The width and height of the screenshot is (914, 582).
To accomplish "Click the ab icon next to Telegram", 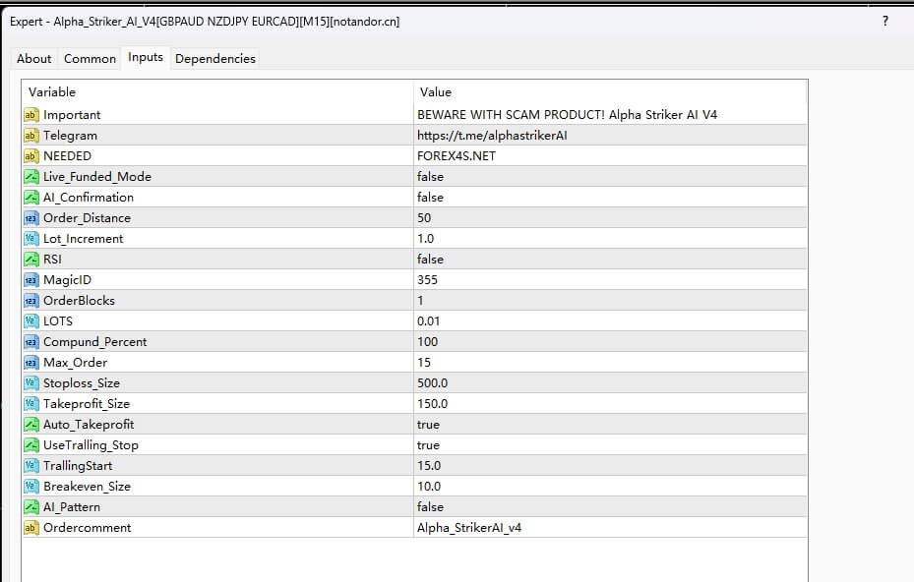I will click(30, 135).
